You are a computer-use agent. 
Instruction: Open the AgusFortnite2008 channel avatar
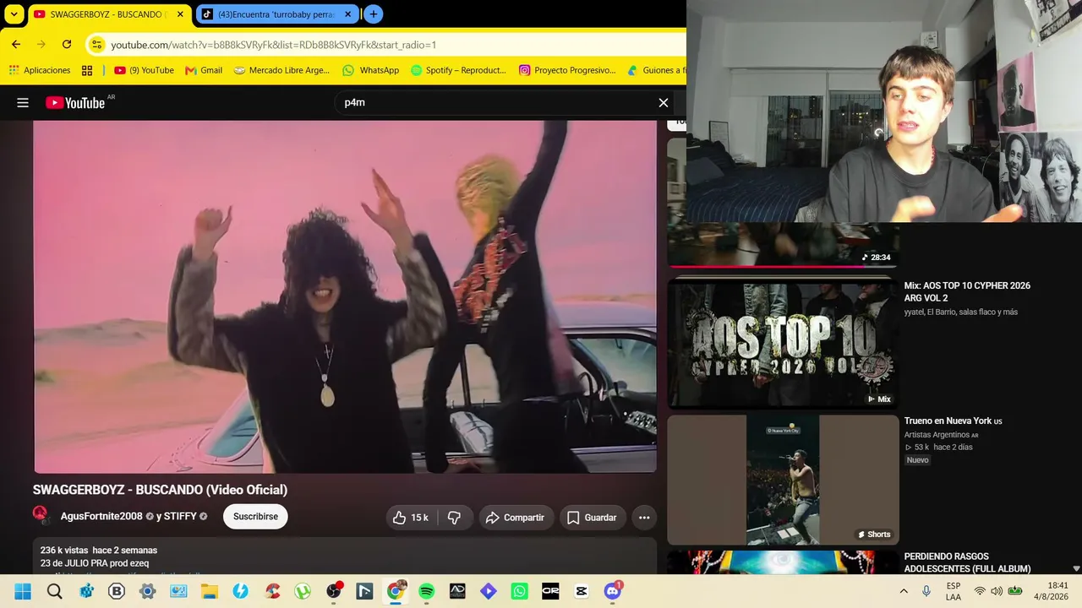pos(41,515)
